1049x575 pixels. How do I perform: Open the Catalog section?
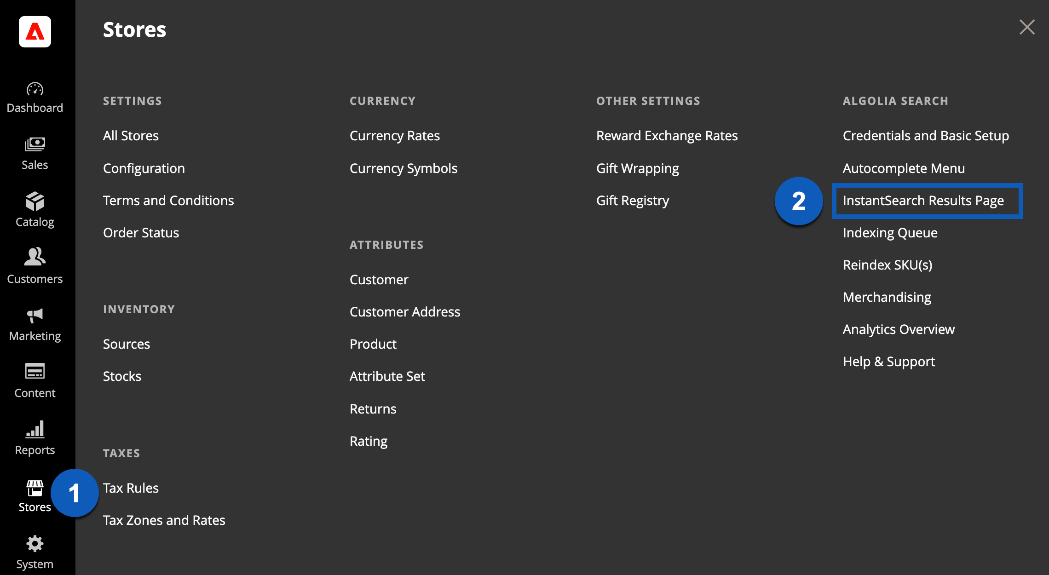[x=35, y=210]
